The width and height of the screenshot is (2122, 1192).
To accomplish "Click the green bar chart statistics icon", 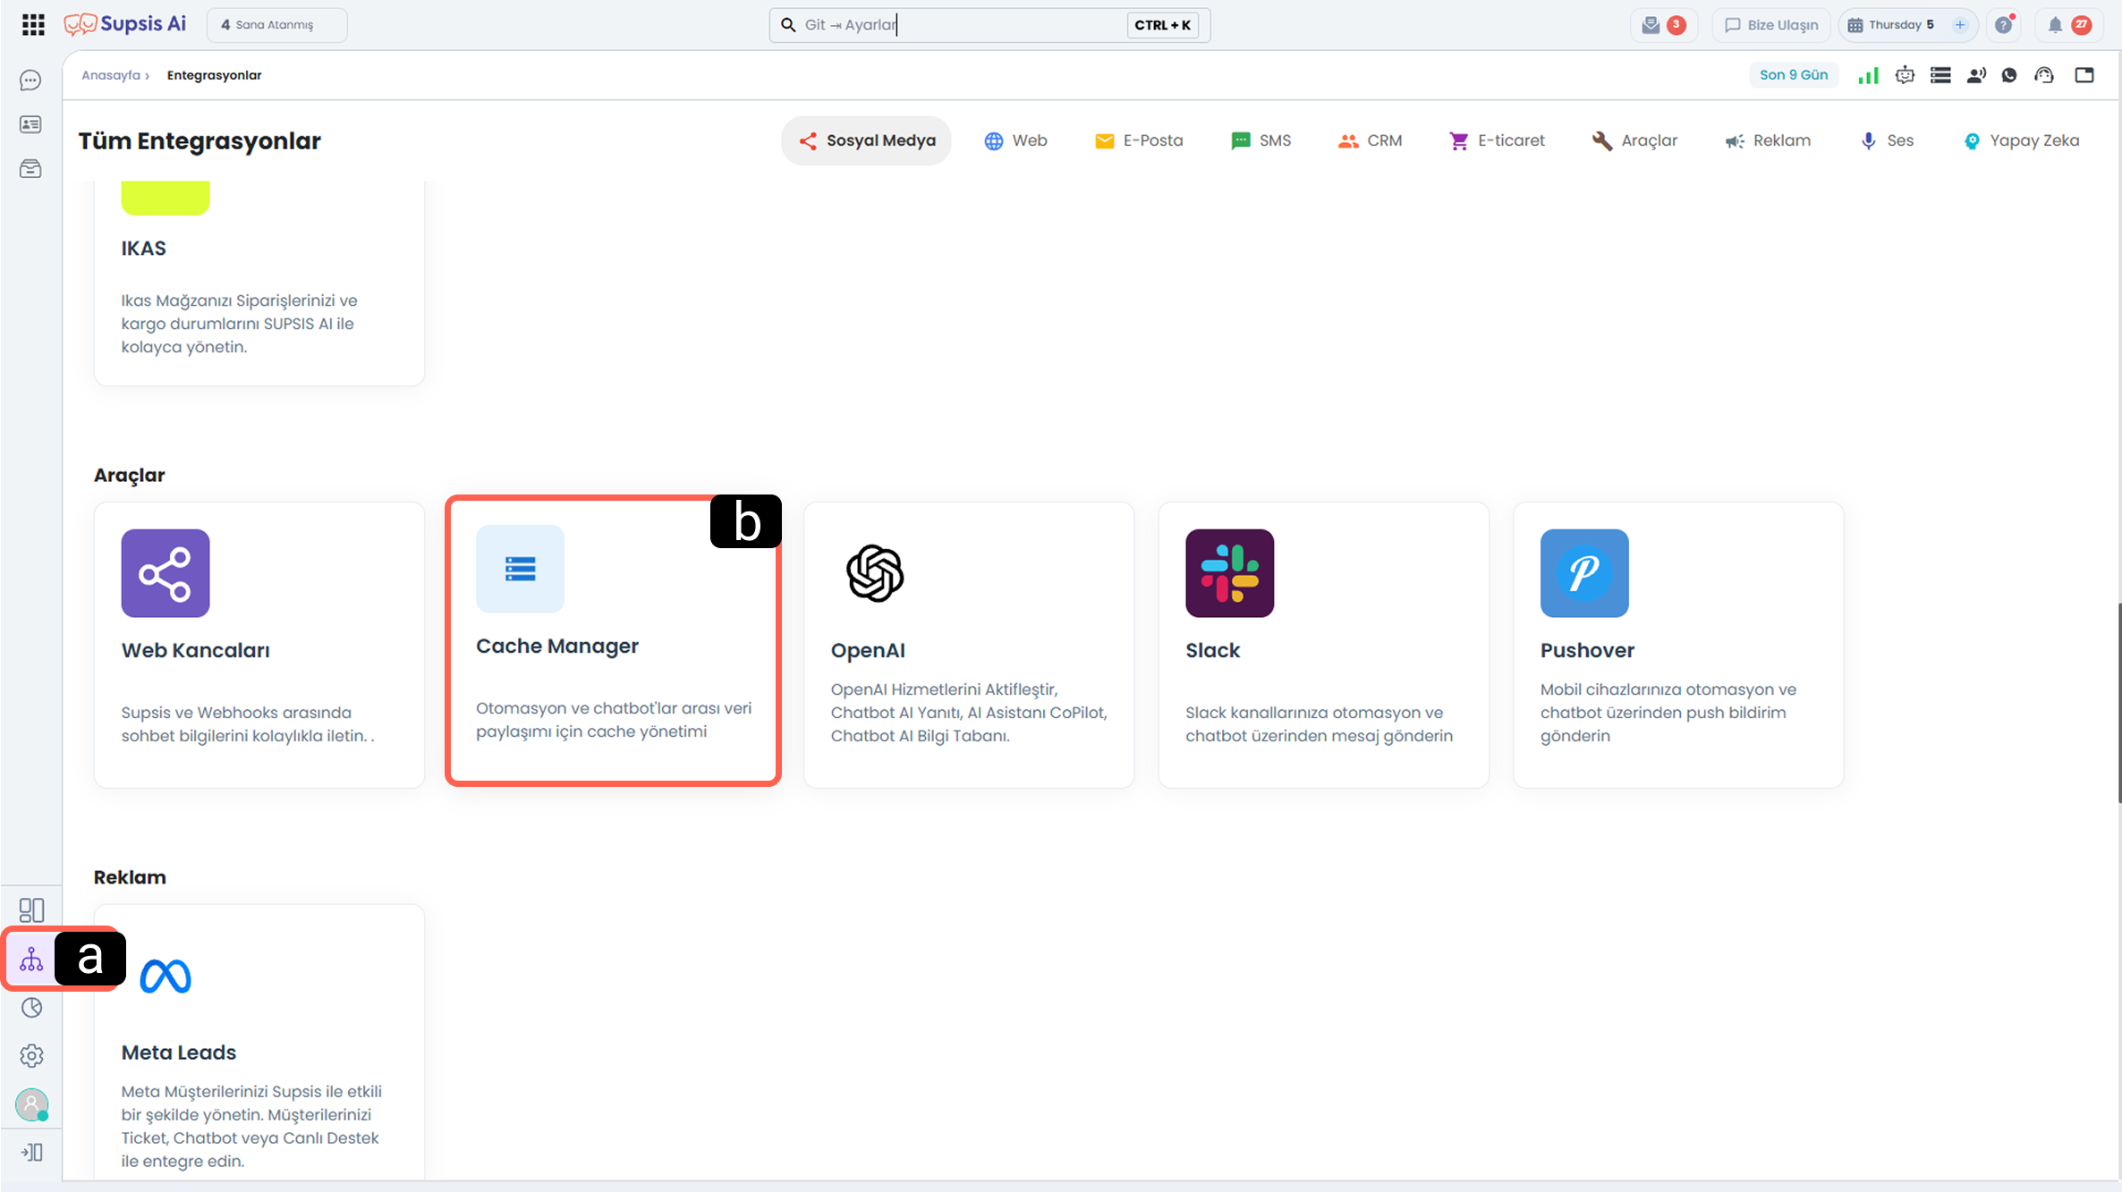I will click(x=1868, y=75).
